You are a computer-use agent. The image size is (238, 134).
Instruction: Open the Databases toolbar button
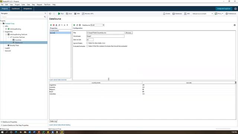click(177, 14)
